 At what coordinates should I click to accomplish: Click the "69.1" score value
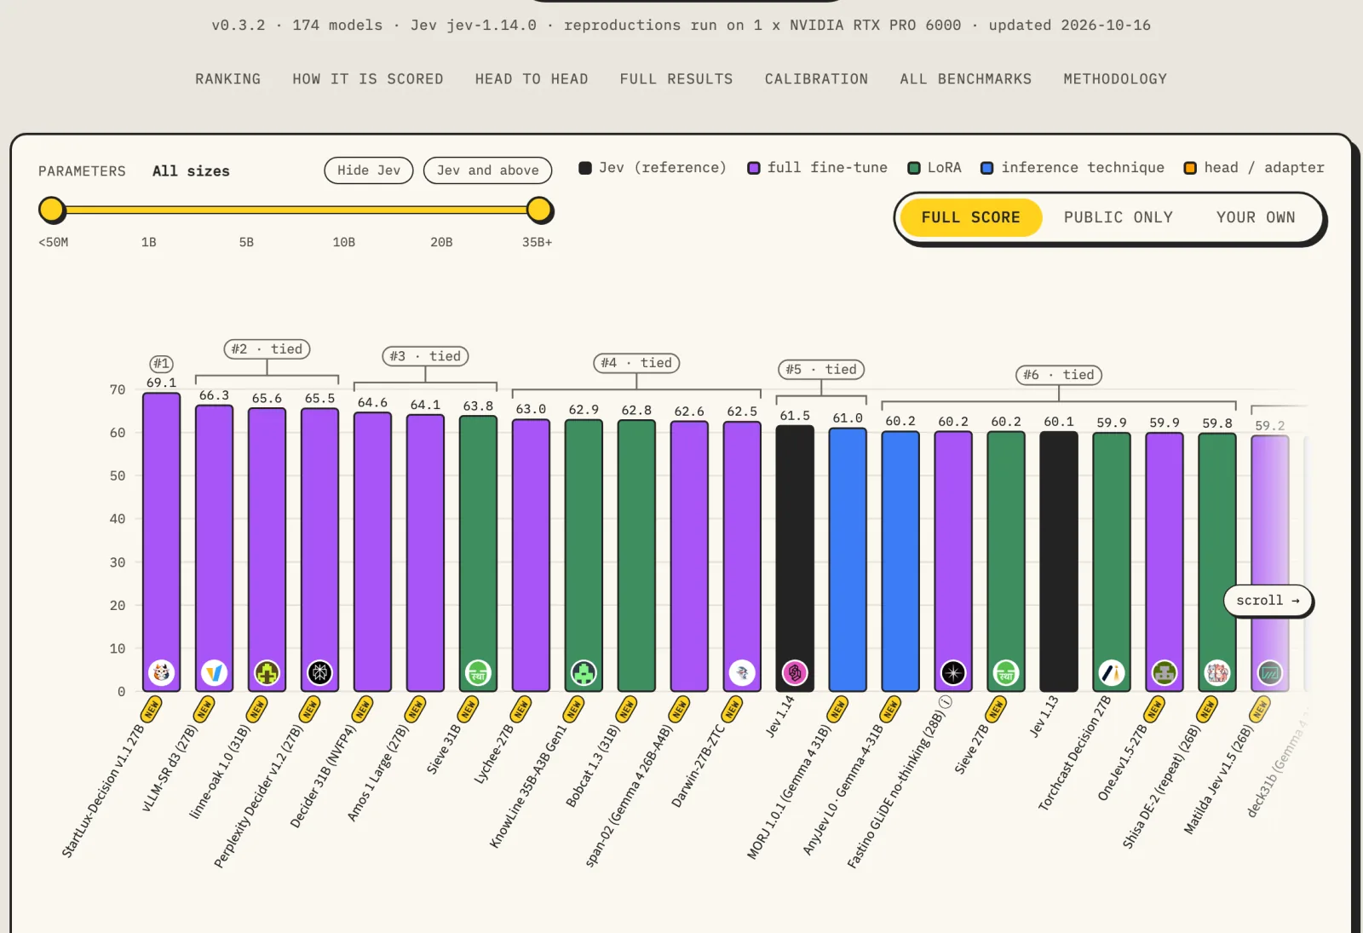coord(161,383)
